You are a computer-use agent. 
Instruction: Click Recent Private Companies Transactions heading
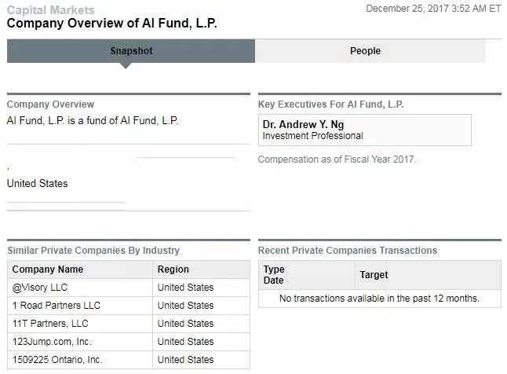[348, 251]
